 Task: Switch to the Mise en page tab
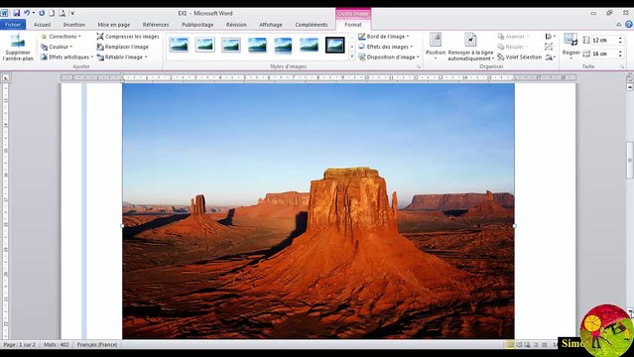pos(114,25)
